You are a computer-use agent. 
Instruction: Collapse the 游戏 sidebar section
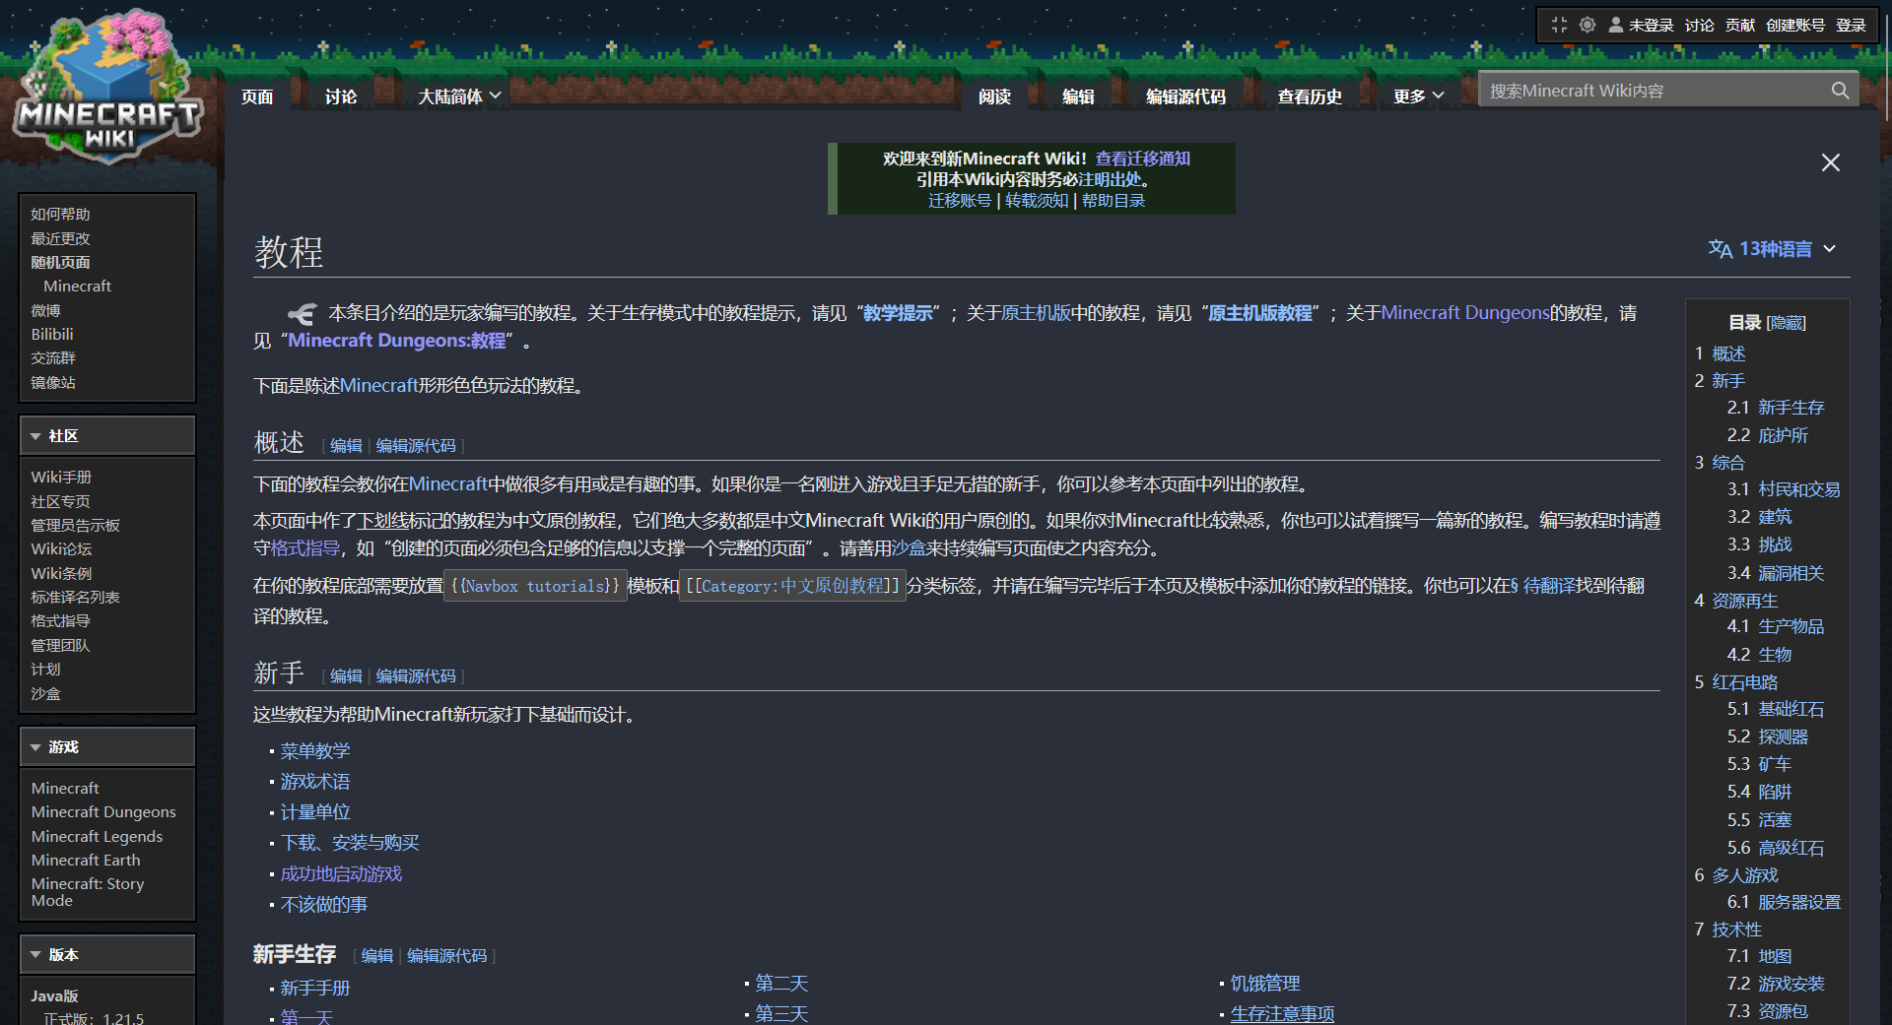(x=107, y=746)
